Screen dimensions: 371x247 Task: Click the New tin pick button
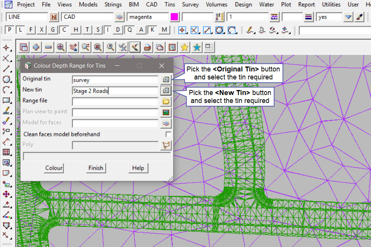point(166,90)
